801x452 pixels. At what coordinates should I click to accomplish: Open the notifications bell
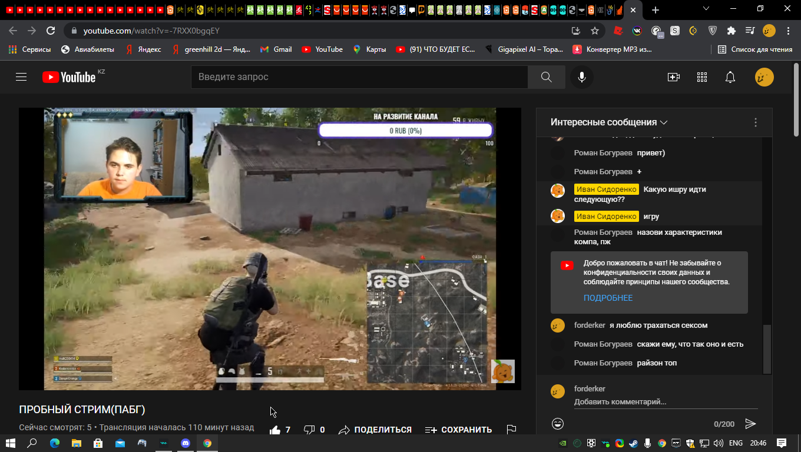pyautogui.click(x=730, y=77)
